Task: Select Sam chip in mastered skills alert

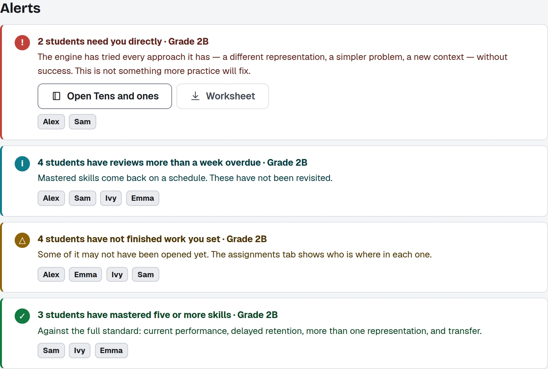Action: point(51,351)
